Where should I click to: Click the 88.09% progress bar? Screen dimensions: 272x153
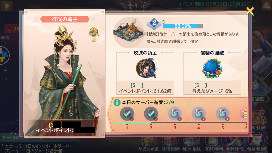click(183, 26)
